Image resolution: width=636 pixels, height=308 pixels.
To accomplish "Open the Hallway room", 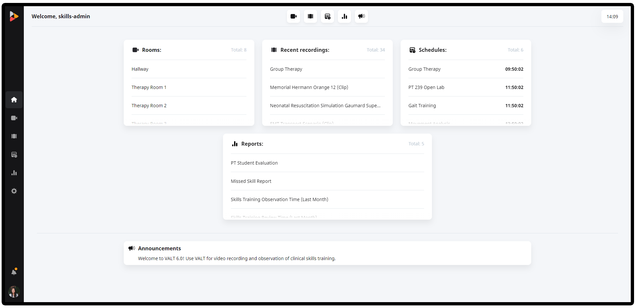I will pos(140,69).
